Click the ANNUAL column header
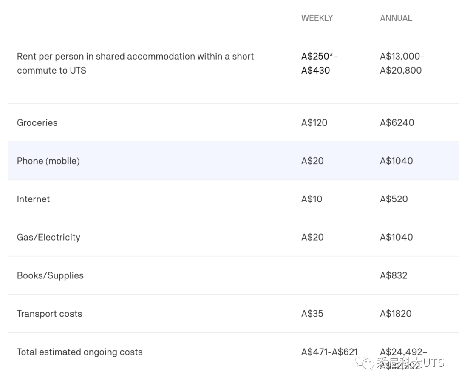 (396, 18)
